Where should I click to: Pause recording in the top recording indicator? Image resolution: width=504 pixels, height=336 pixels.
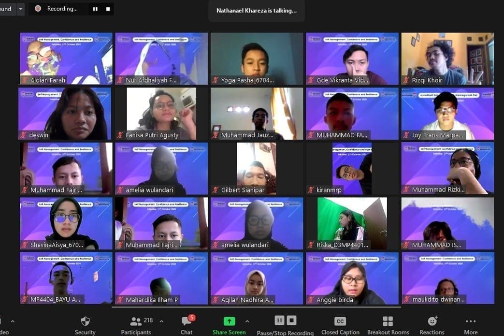[95, 9]
